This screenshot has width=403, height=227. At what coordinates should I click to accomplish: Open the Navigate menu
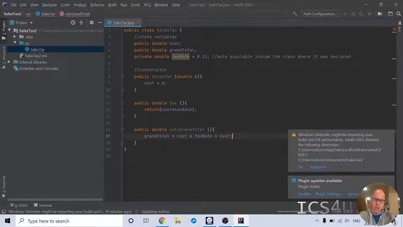coord(49,5)
